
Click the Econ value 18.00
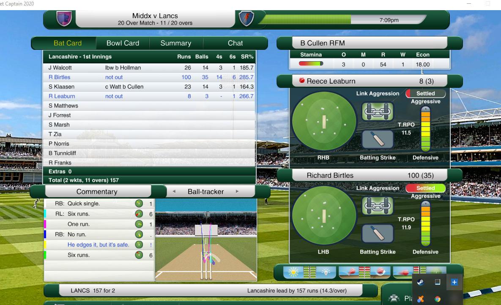(x=422, y=64)
